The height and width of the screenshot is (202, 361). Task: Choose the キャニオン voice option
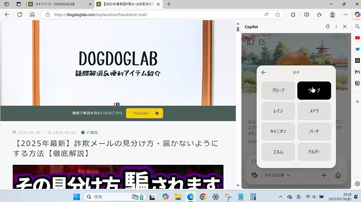click(278, 131)
